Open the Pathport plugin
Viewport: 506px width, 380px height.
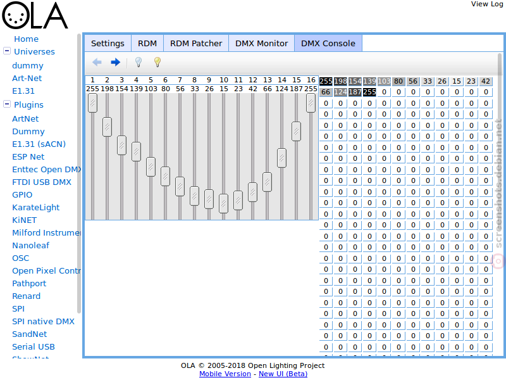click(29, 283)
